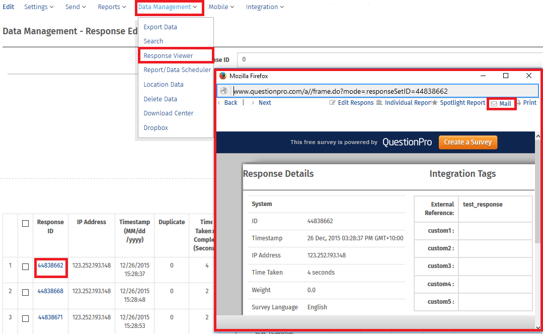This screenshot has width=543, height=334.
Task: Click the Mail link
Action: pos(505,104)
